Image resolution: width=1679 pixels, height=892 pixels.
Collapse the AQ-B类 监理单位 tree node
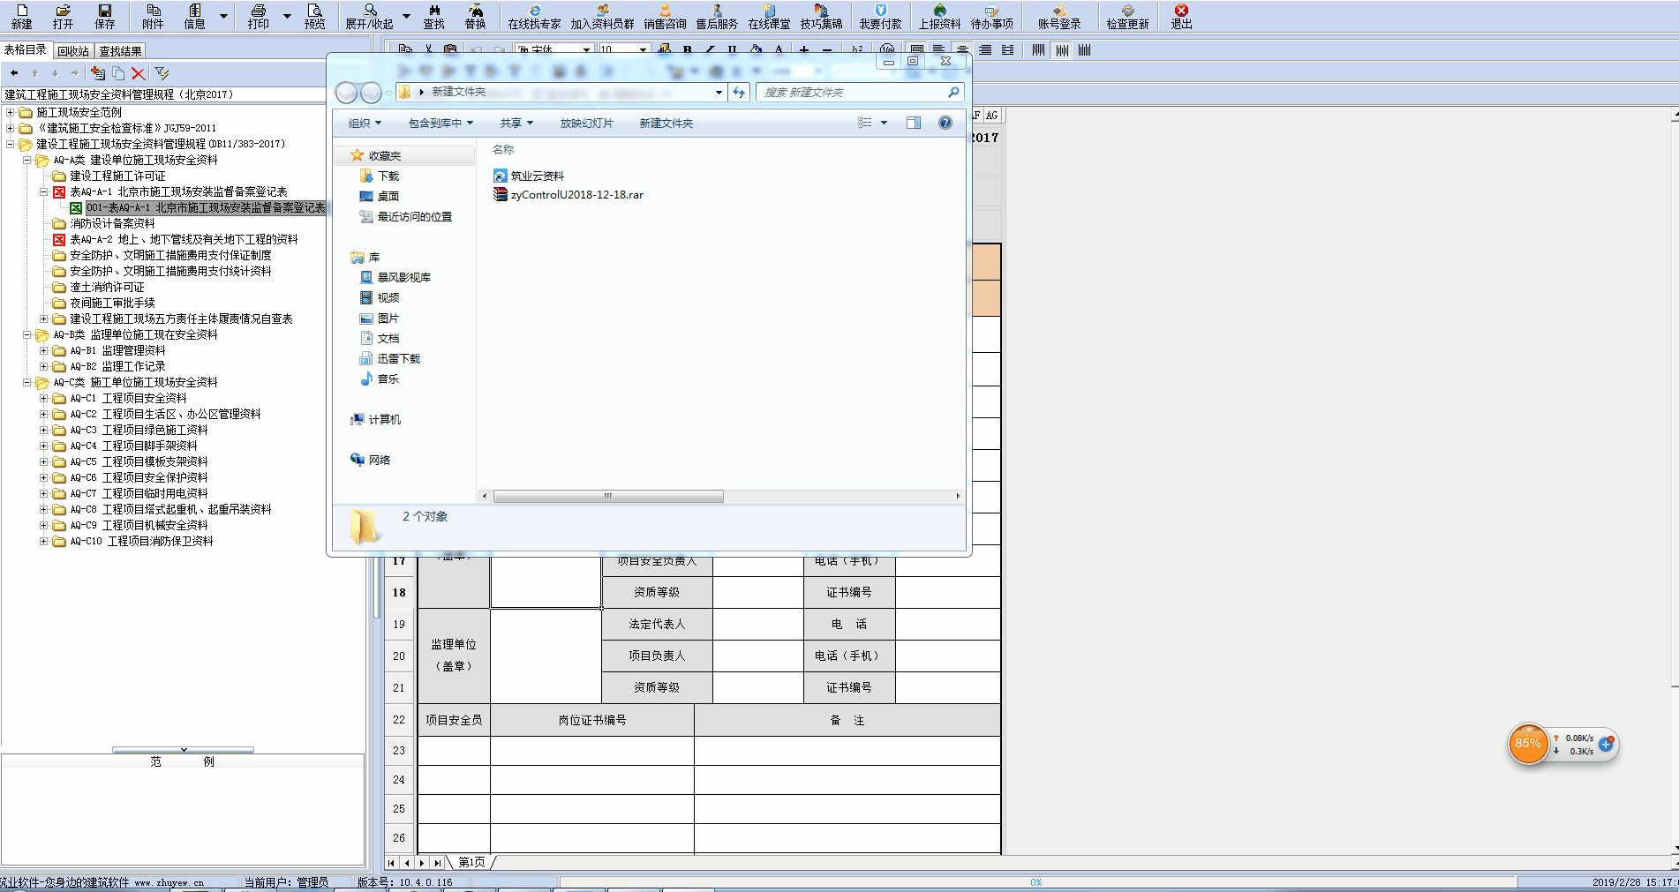26,335
